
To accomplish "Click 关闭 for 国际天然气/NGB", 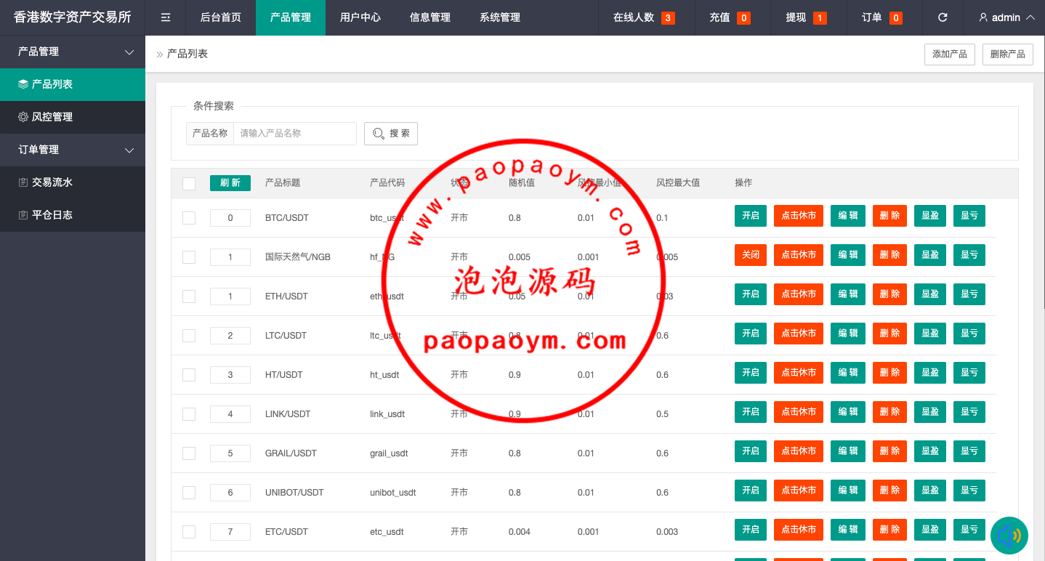I will [751, 255].
